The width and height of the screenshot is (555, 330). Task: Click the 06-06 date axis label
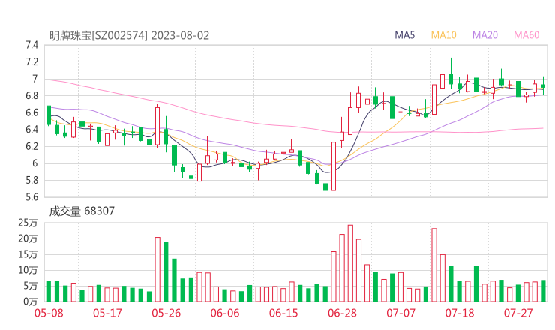point(225,313)
